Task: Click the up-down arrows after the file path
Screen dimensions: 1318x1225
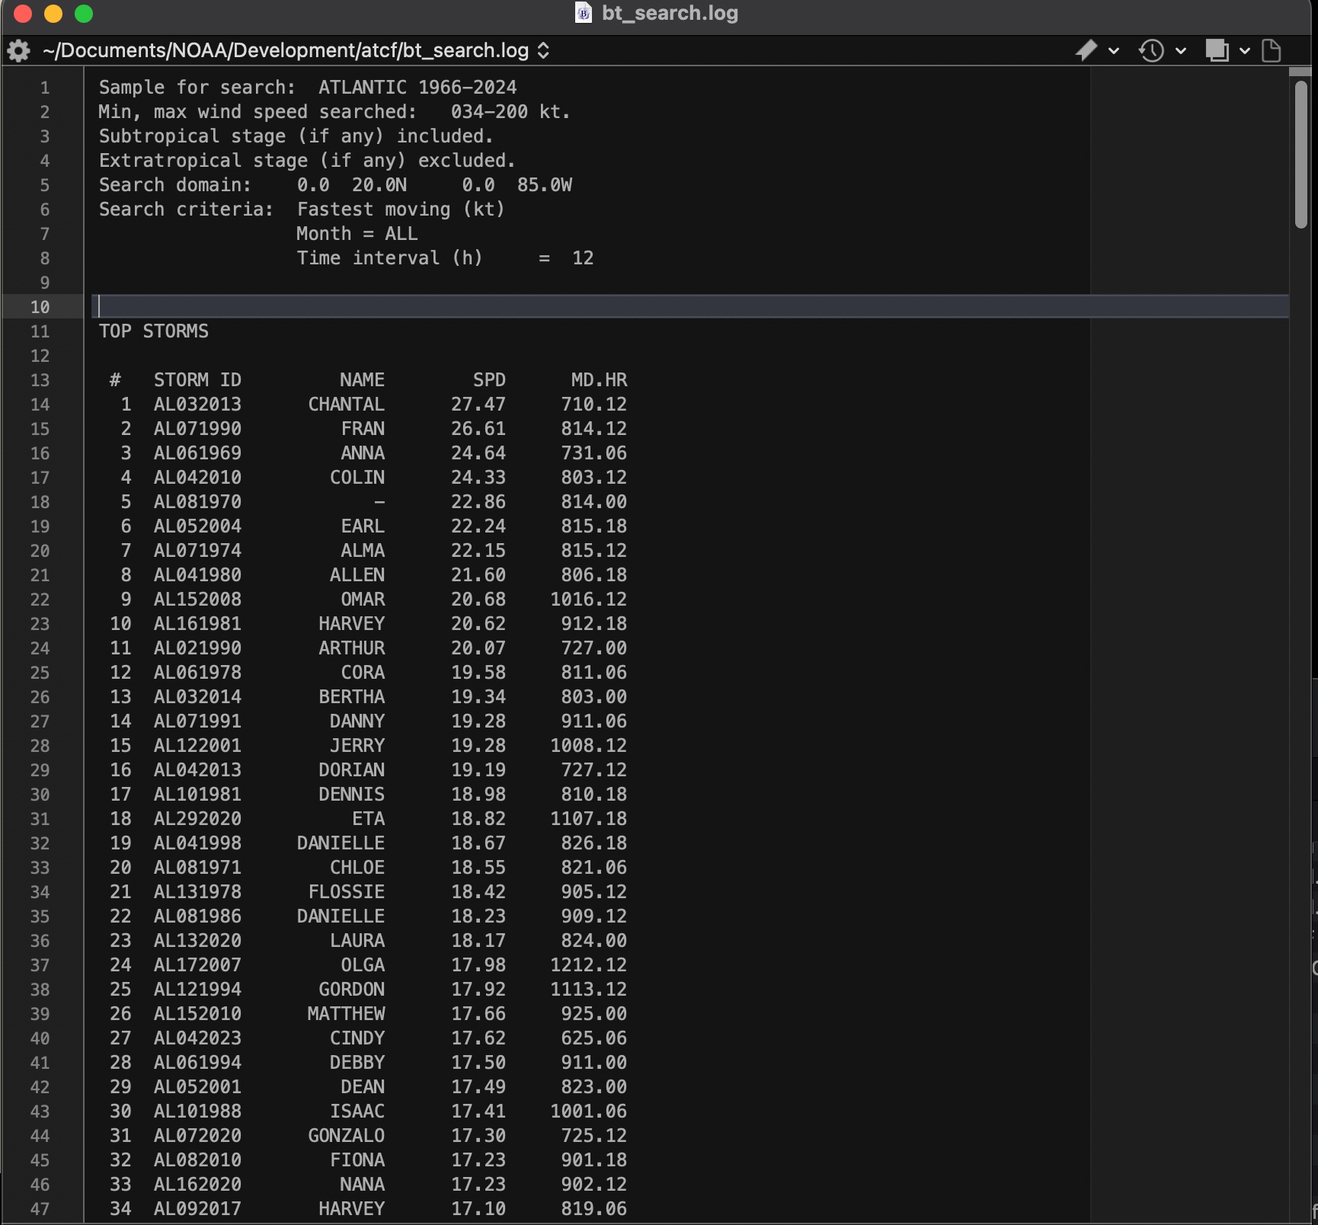Action: [x=543, y=51]
